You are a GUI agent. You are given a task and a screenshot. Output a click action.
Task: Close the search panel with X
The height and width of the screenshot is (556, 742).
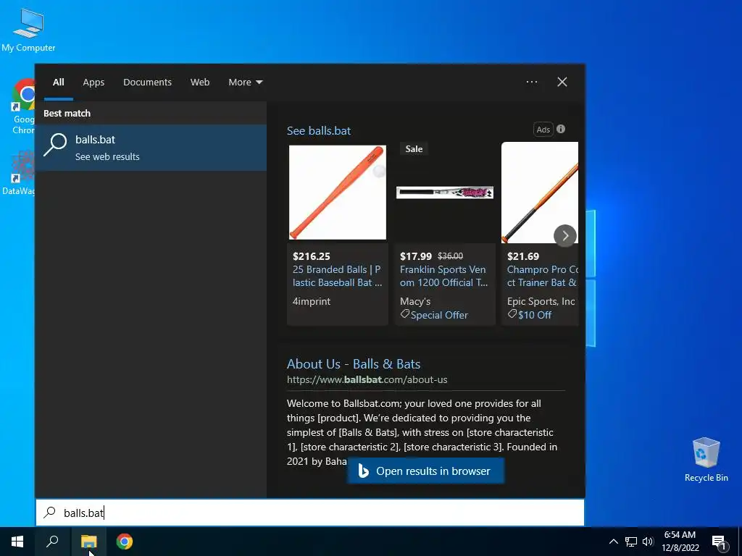click(562, 82)
